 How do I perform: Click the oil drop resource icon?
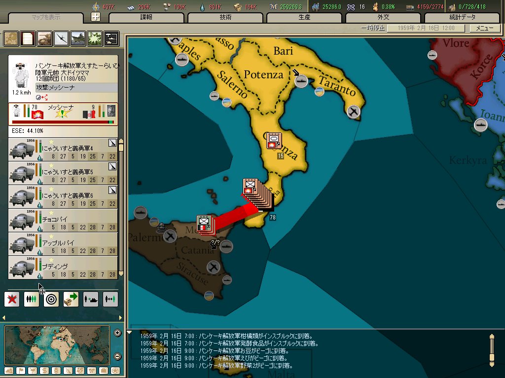point(202,7)
